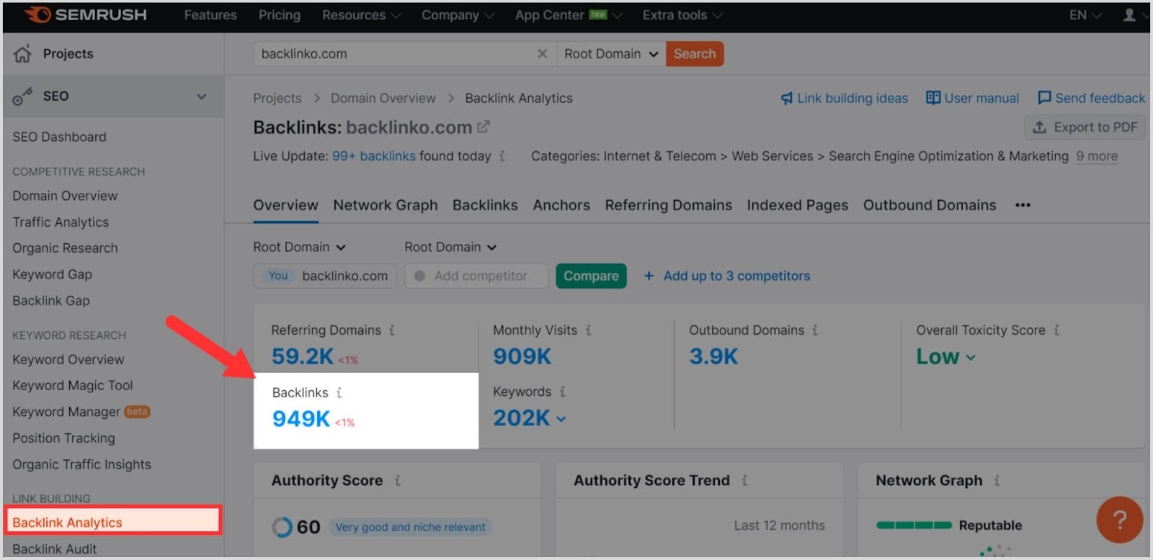Open the more tabs ellipsis menu
Viewport: 1153px width, 560px height.
point(1023,205)
